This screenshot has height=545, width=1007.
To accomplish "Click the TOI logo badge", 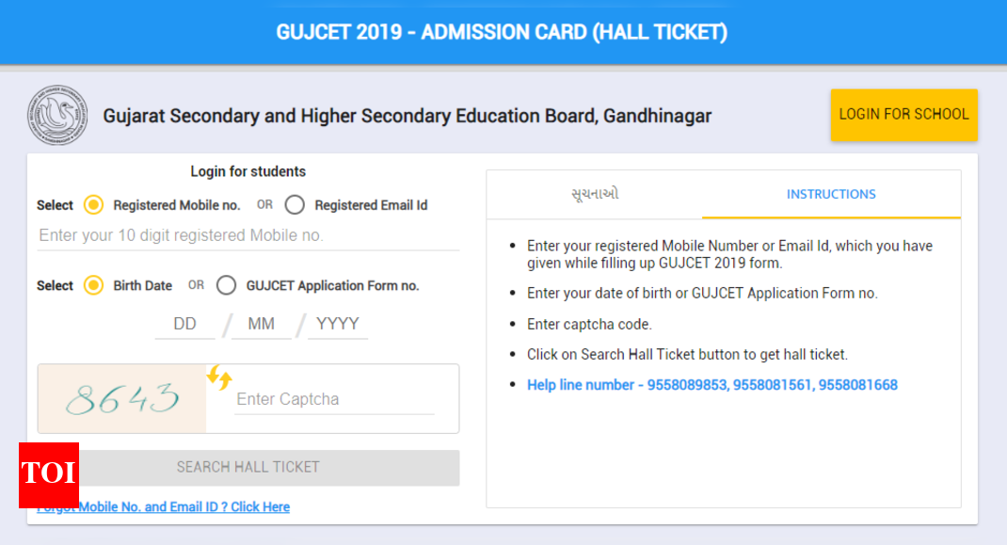I will [48, 473].
